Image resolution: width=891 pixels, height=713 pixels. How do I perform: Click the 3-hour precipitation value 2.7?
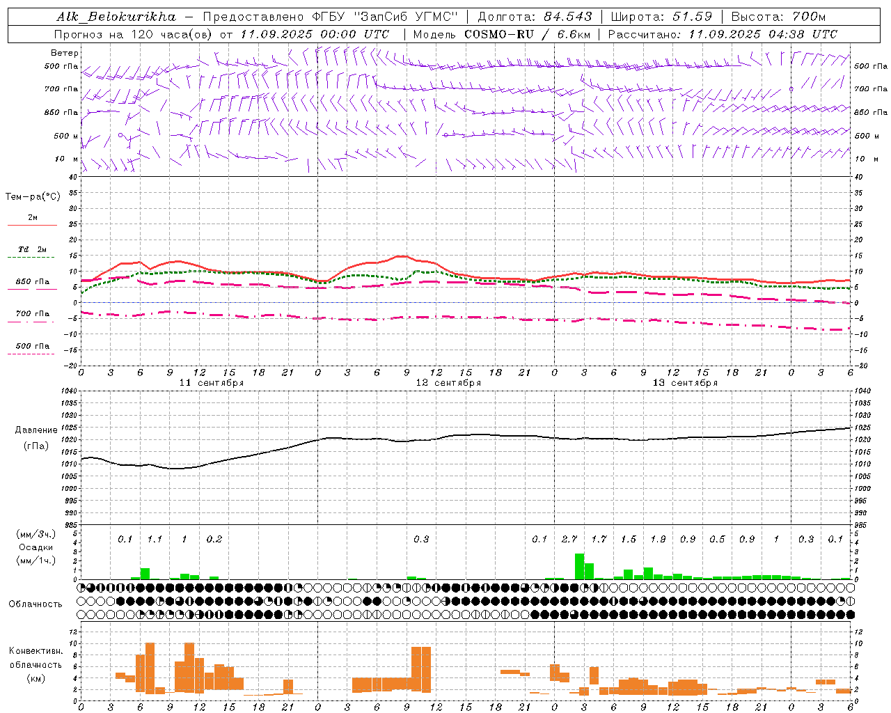[x=569, y=540]
